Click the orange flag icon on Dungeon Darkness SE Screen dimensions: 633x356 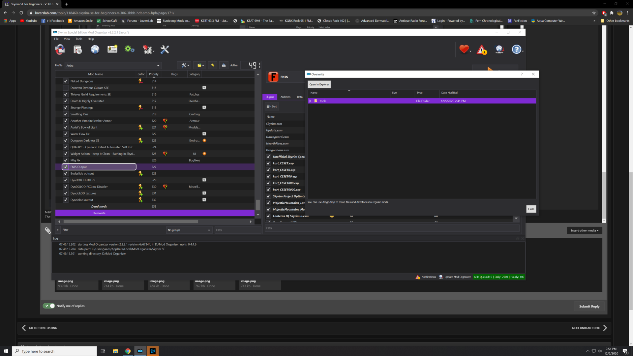click(204, 140)
